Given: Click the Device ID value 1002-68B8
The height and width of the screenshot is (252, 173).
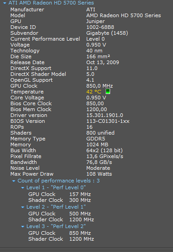Looking at the screenshot, I should click(x=100, y=27).
